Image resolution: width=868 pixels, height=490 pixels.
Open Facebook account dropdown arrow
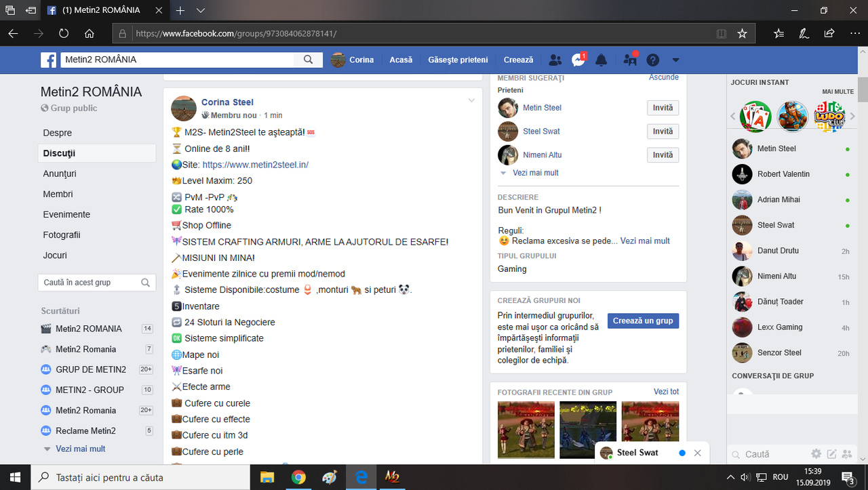675,60
